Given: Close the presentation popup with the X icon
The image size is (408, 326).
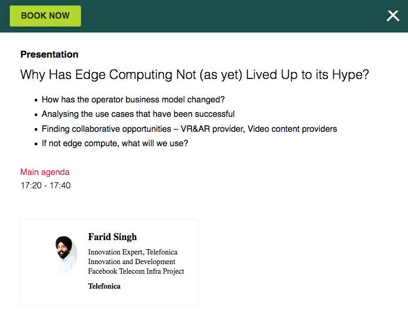Looking at the screenshot, I should click(x=393, y=16).
